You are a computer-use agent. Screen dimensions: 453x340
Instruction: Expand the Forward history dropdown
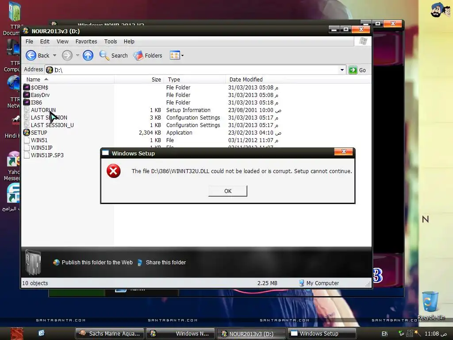pyautogui.click(x=77, y=55)
